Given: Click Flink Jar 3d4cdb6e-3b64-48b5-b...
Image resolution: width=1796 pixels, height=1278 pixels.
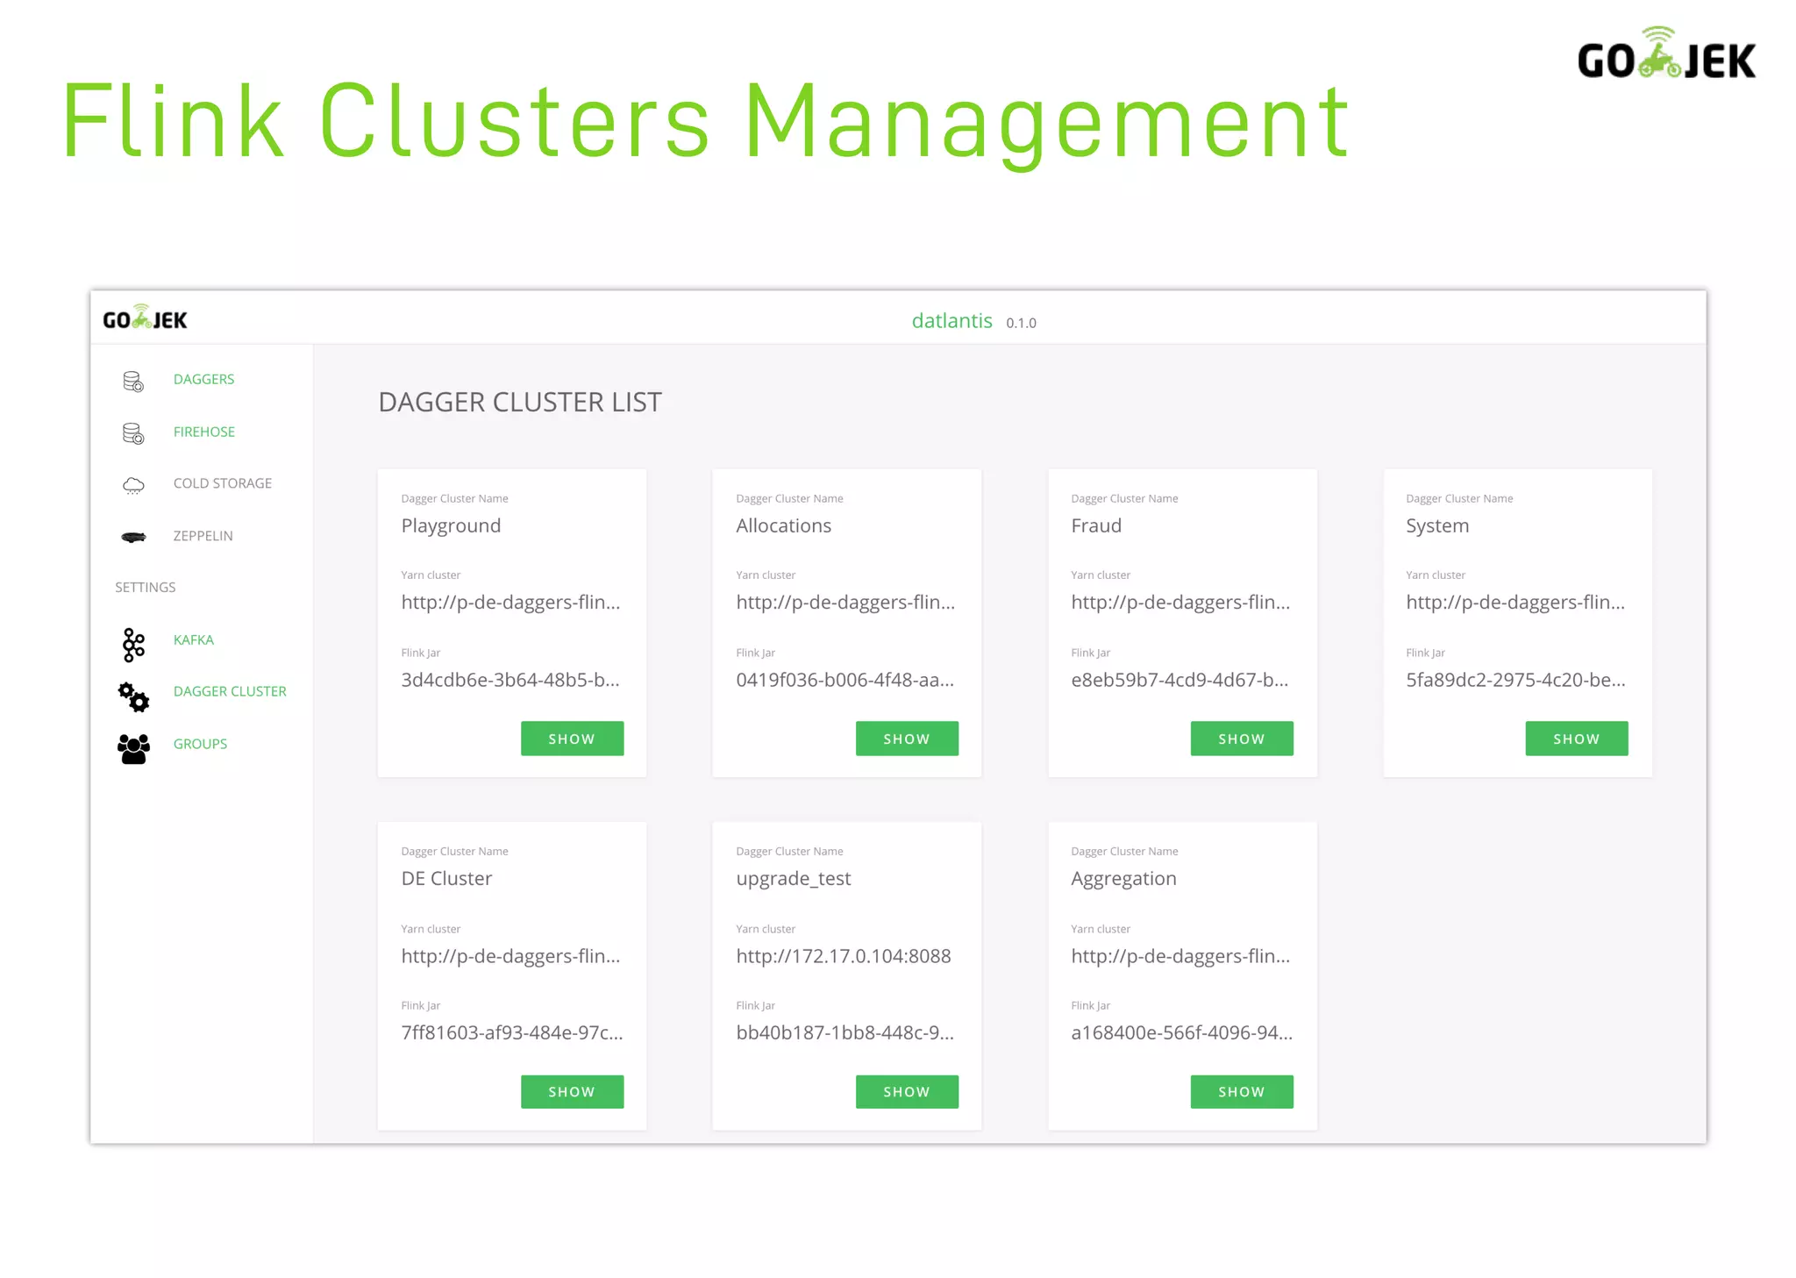Looking at the screenshot, I should click(510, 680).
